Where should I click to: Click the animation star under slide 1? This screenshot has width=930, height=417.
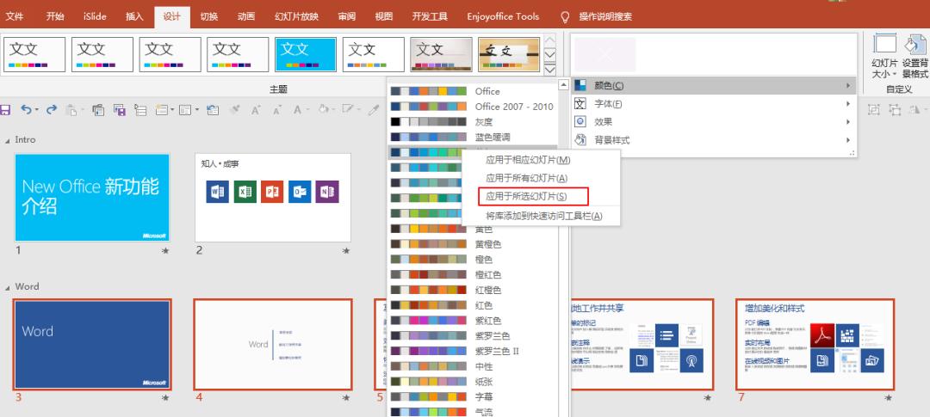tap(165, 251)
